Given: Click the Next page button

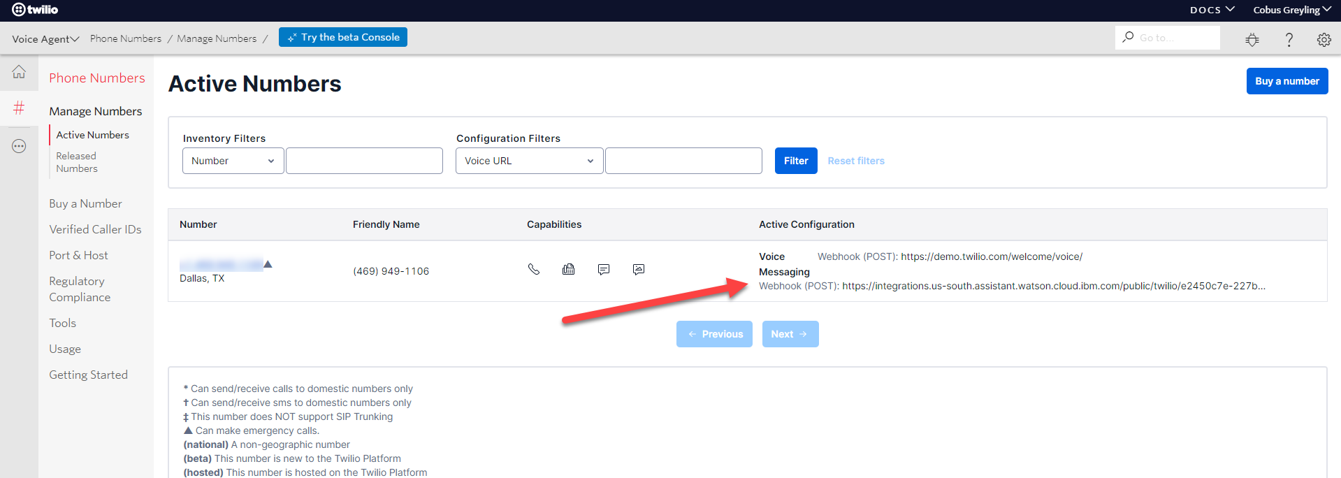Looking at the screenshot, I should click(x=790, y=334).
